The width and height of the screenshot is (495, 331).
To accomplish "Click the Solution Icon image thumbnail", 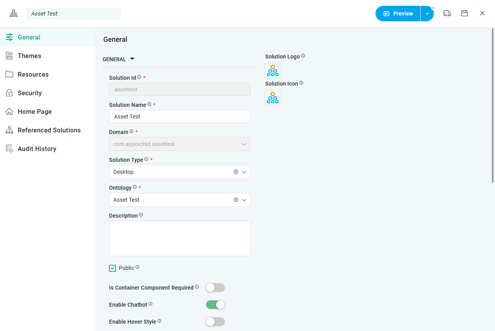I will coord(273,98).
